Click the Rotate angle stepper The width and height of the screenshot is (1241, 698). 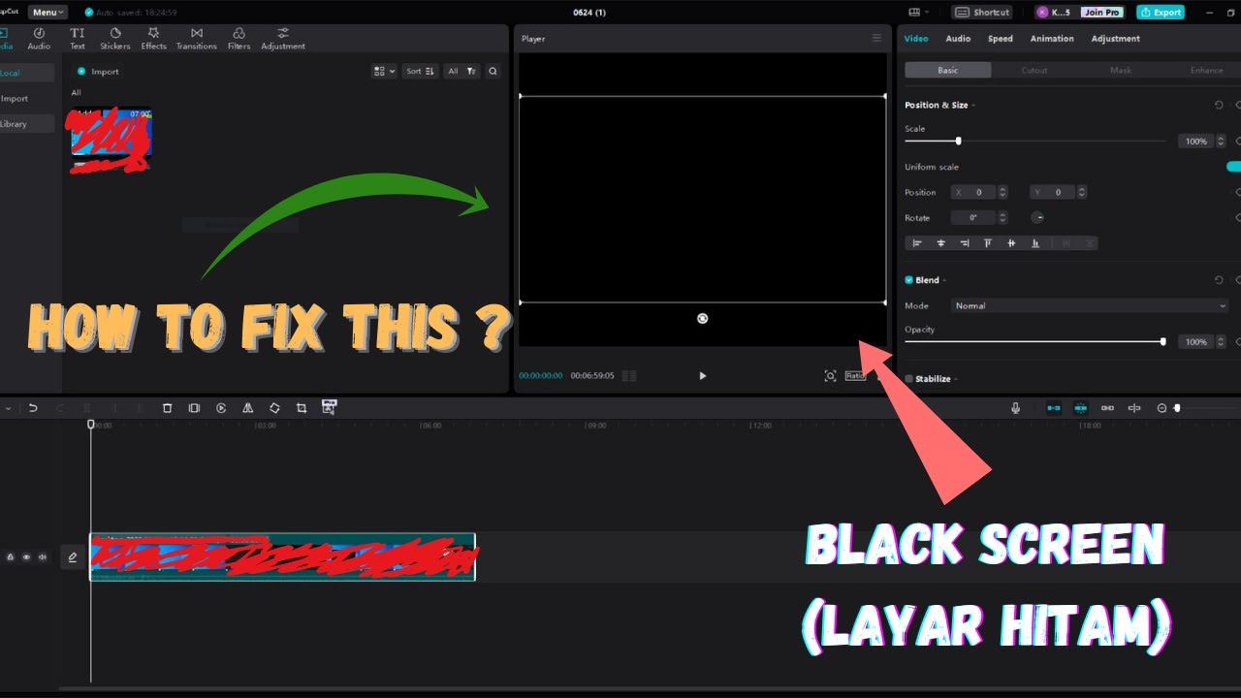click(1002, 217)
